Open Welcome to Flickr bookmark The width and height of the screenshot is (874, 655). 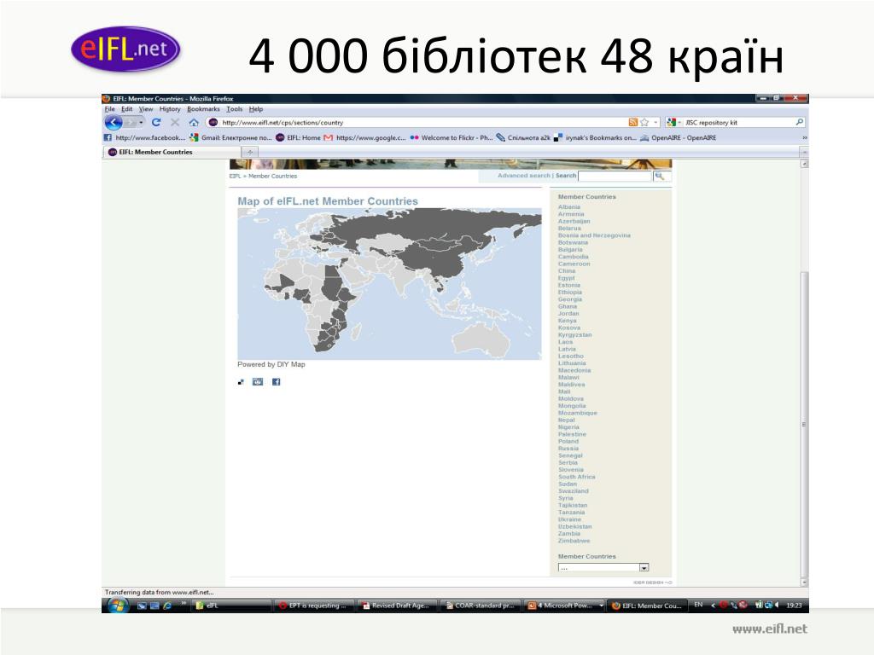(x=451, y=137)
